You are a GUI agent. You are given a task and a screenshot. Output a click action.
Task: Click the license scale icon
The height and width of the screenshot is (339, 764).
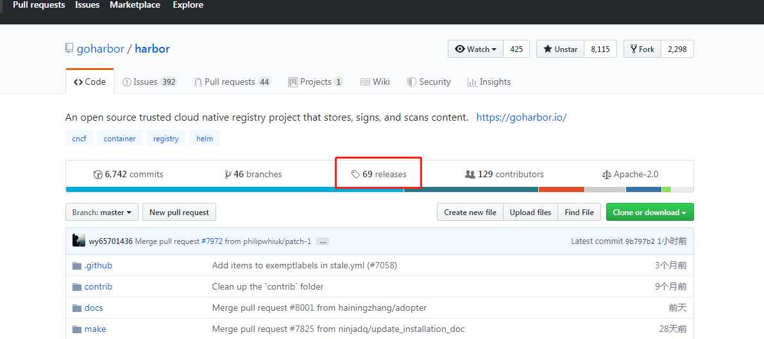pos(607,175)
